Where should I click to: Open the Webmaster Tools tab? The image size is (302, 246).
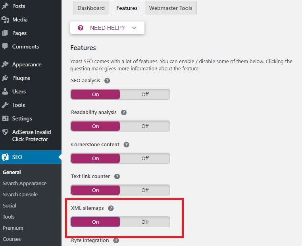[x=171, y=8]
